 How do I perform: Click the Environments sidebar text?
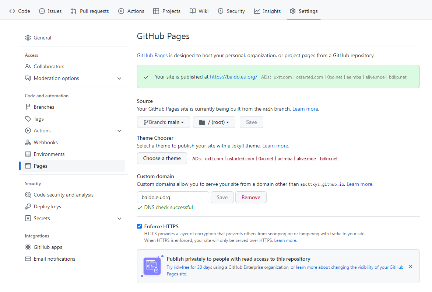49,154
